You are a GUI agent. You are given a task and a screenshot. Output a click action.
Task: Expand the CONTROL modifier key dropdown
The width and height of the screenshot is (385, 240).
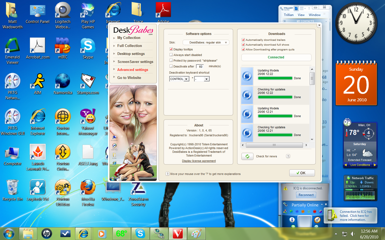coord(186,79)
